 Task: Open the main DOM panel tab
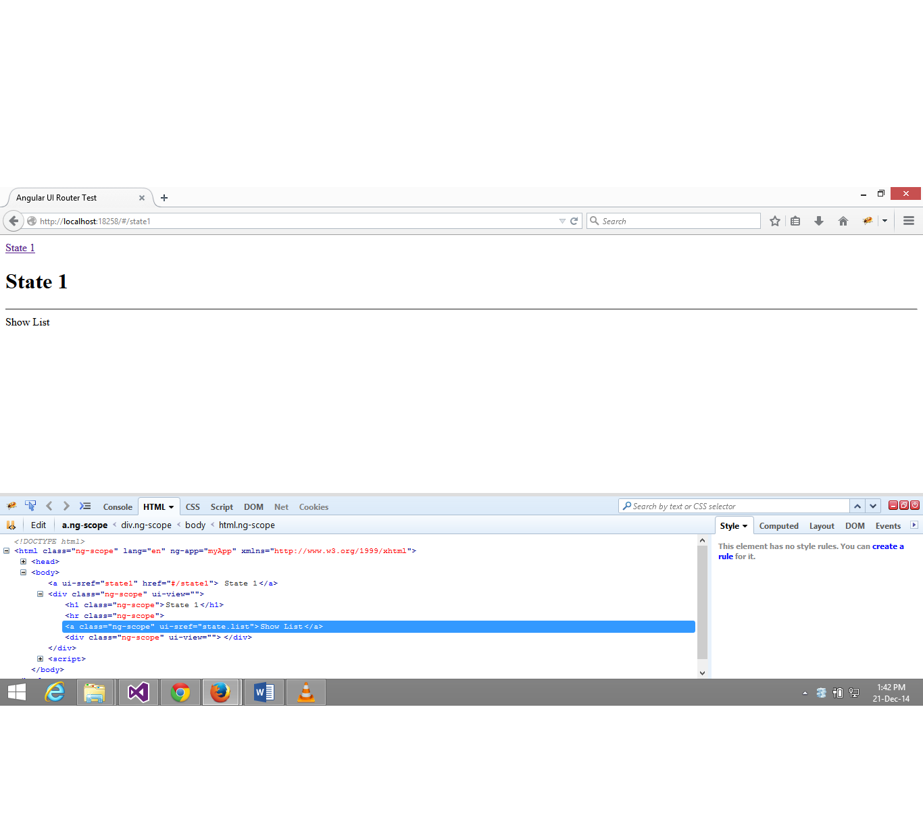(x=253, y=507)
